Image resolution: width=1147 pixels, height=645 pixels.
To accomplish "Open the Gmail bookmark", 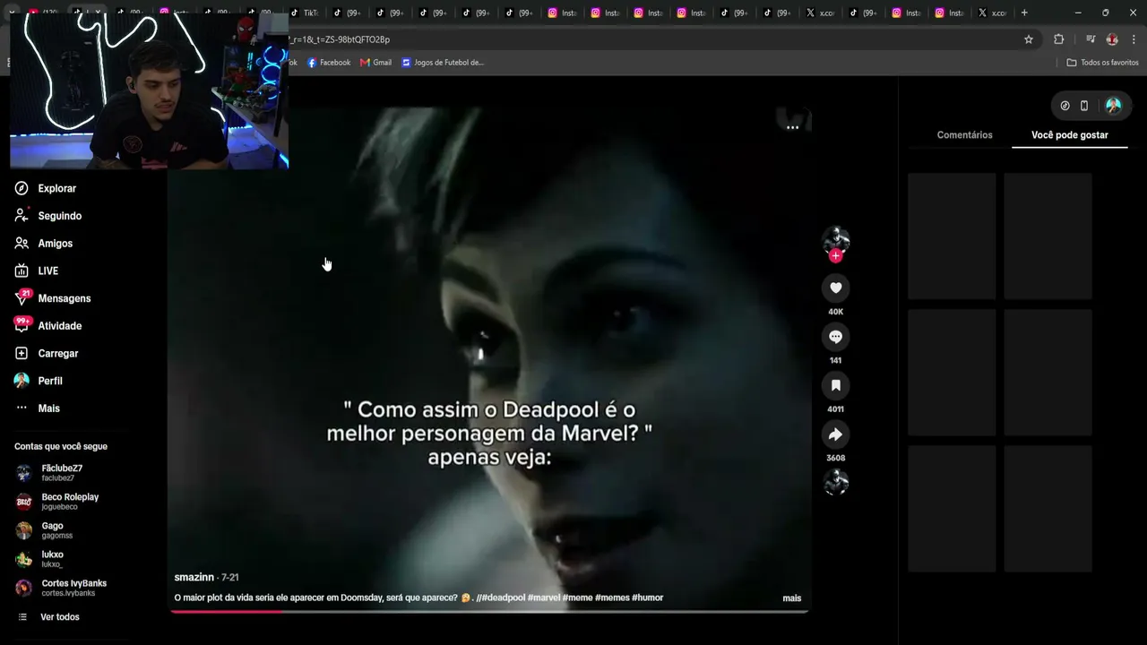I will point(375,63).
